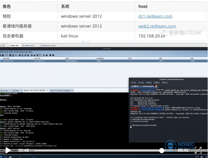
Task: Switch to targets view crosshair icon
Action: tap(16, 55)
